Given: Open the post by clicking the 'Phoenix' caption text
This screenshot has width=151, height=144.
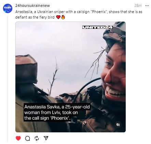Looking at the screenshot, I should (x=99, y=12).
